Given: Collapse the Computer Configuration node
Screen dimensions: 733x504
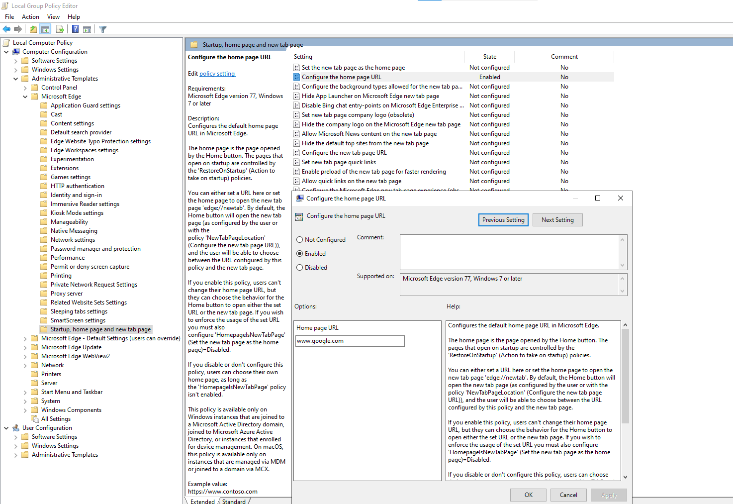Looking at the screenshot, I should pos(6,52).
